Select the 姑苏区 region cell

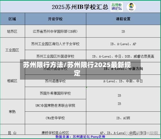coord(13,31)
